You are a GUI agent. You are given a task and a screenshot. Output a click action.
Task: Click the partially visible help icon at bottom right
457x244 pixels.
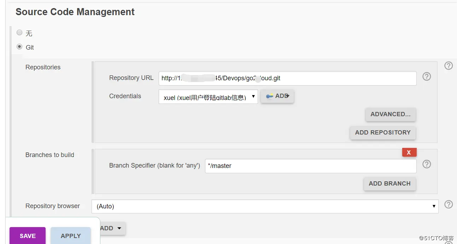[x=448, y=243]
